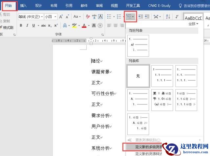
Task: Open the Clipboard dialog launcher
Action: click(14, 35)
